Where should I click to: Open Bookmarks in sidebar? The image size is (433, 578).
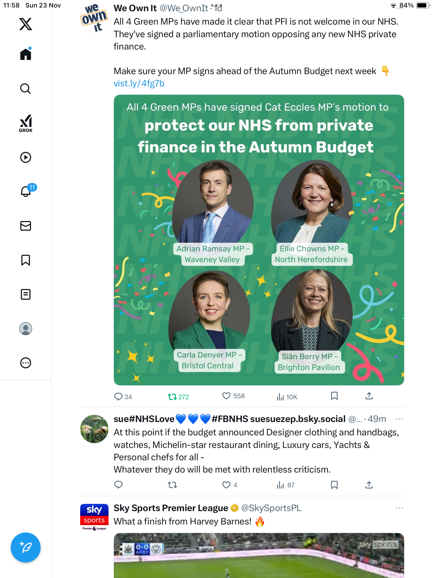[26, 260]
